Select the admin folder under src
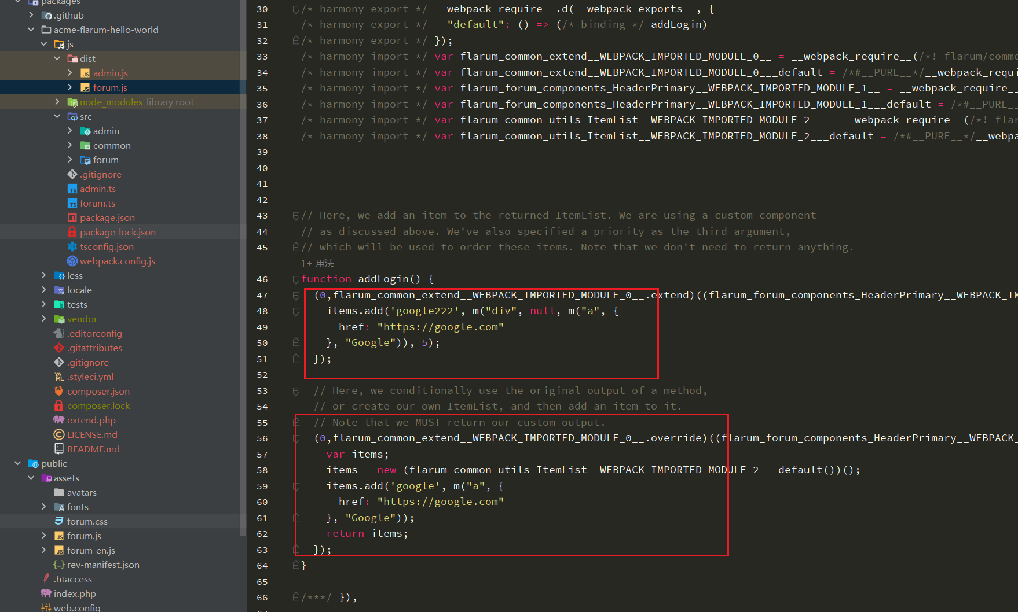Screen dimensions: 1018x612 (106, 131)
